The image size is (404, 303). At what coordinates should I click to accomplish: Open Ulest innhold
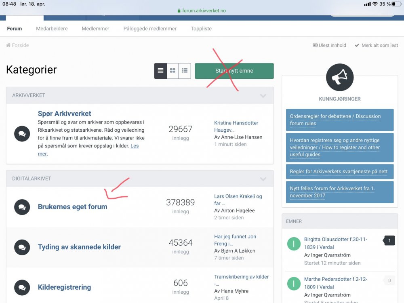click(x=332, y=45)
